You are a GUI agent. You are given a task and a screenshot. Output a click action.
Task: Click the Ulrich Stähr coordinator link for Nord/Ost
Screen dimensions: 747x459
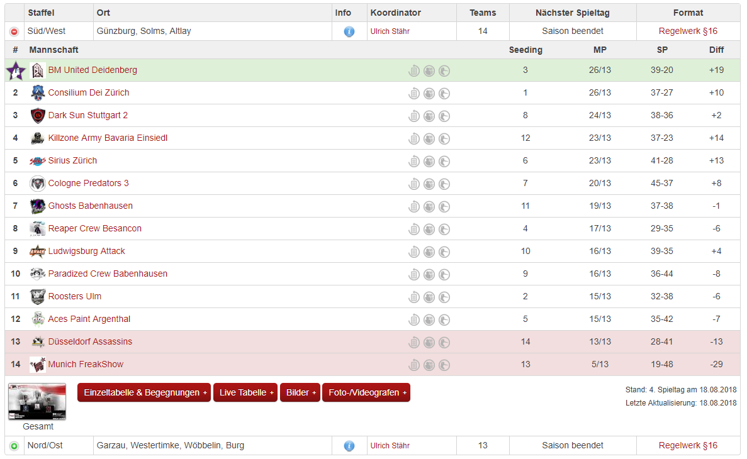pos(390,446)
